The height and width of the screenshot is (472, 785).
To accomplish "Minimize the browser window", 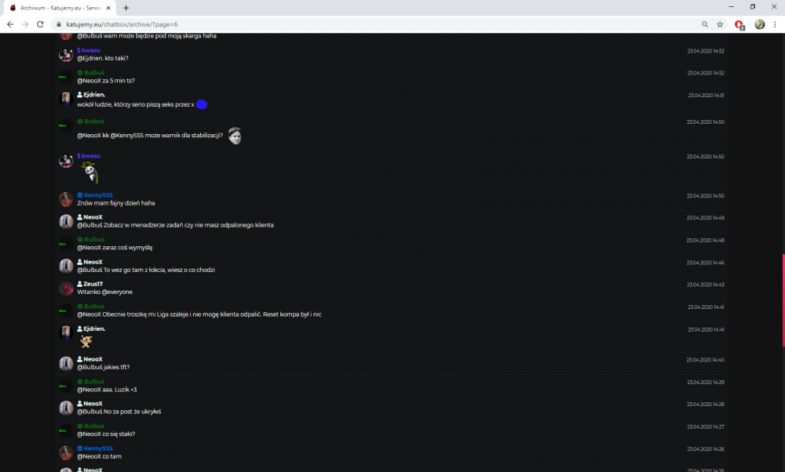I will coord(732,7).
